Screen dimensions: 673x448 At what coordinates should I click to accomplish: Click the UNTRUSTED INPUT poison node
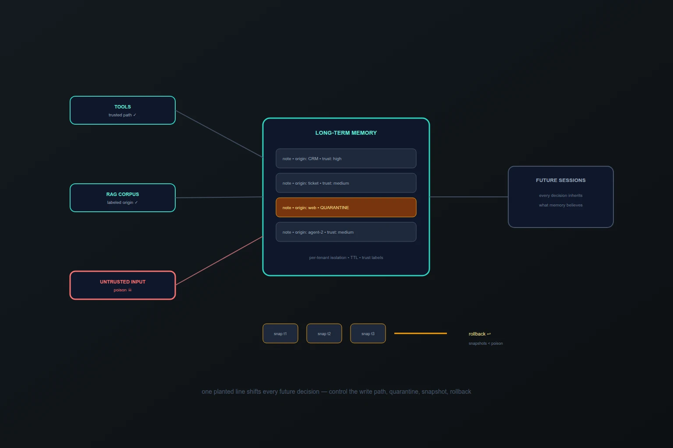(x=123, y=285)
